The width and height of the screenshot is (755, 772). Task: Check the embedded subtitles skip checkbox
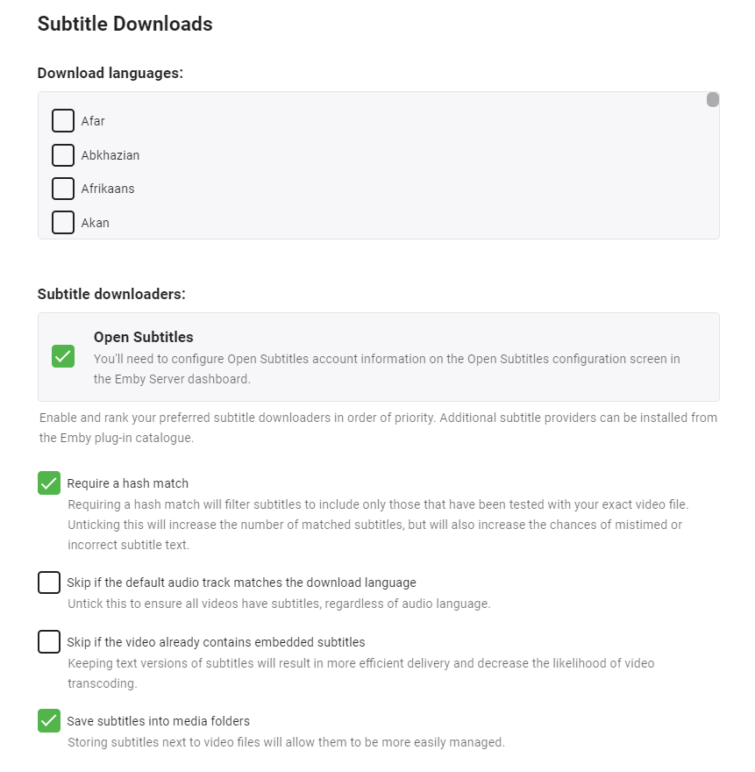[x=49, y=642]
